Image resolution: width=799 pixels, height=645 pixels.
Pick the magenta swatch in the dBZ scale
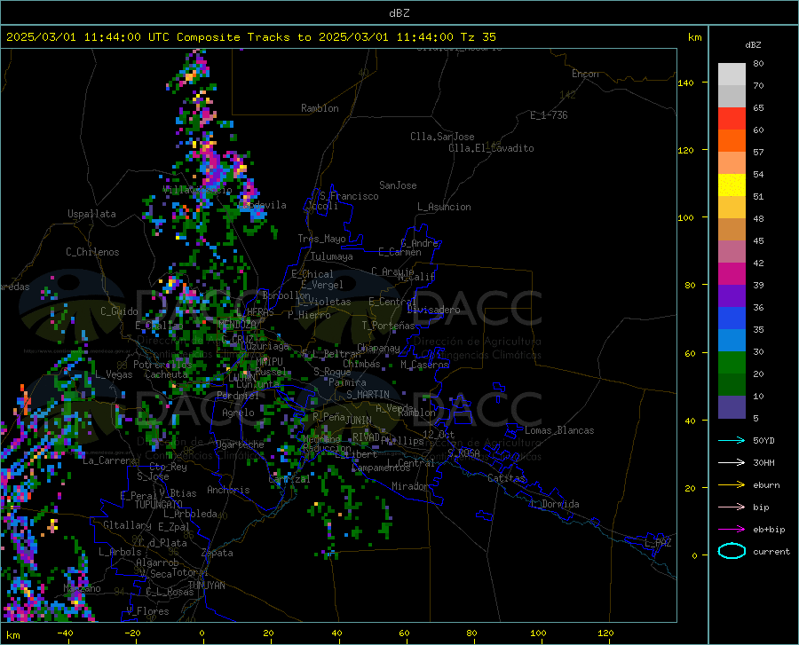732,274
